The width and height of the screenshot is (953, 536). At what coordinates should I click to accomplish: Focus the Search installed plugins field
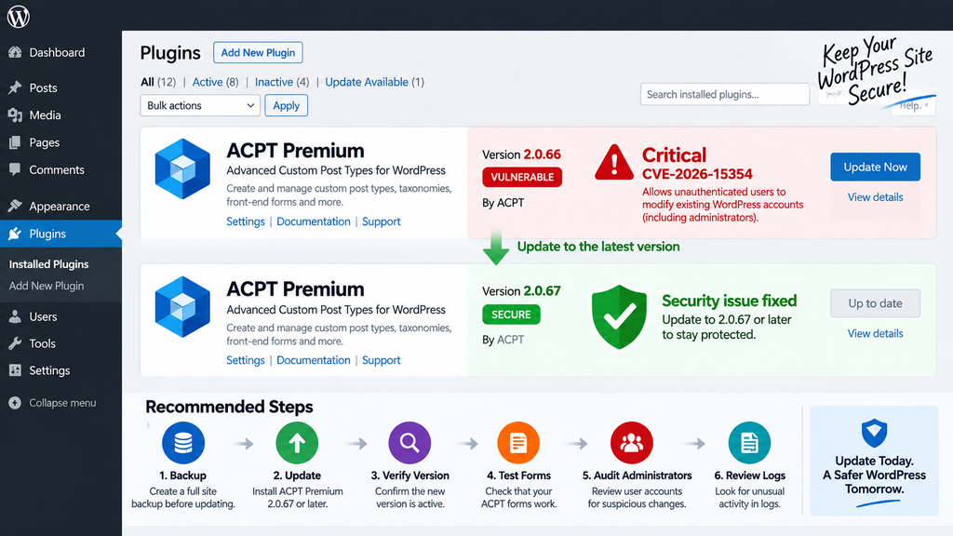pos(724,94)
